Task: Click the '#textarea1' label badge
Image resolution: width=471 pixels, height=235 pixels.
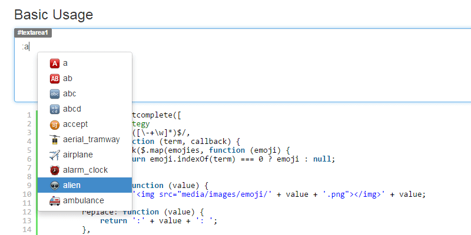Action: point(33,33)
